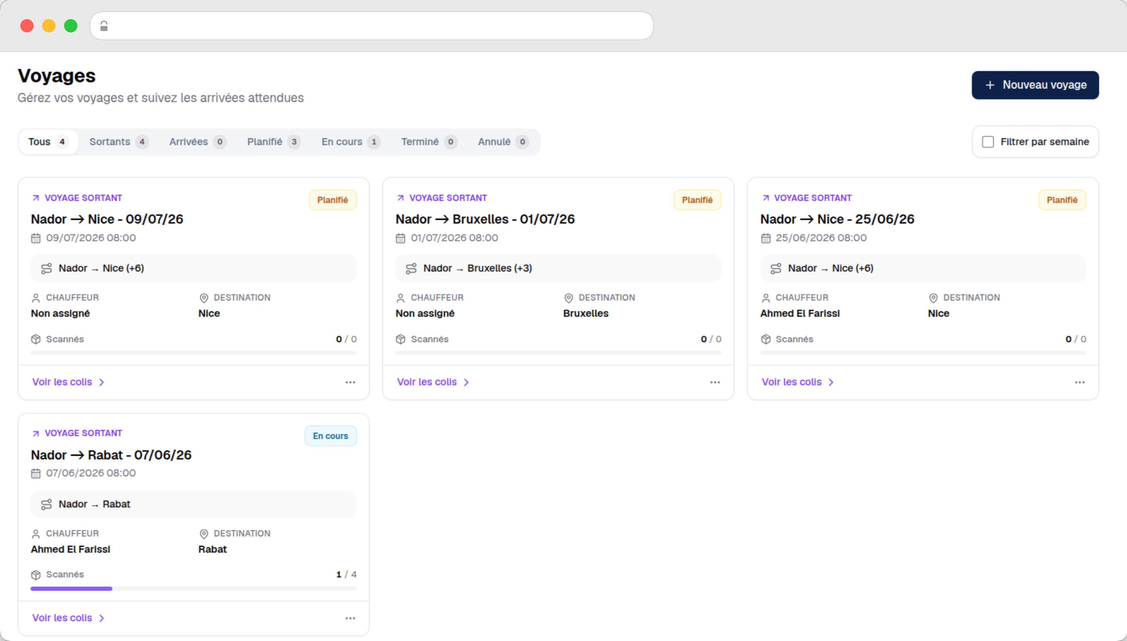The height and width of the screenshot is (641, 1127).
Task: Click chauffeur person icon on Nice 25/06/26 card
Action: pyautogui.click(x=766, y=298)
